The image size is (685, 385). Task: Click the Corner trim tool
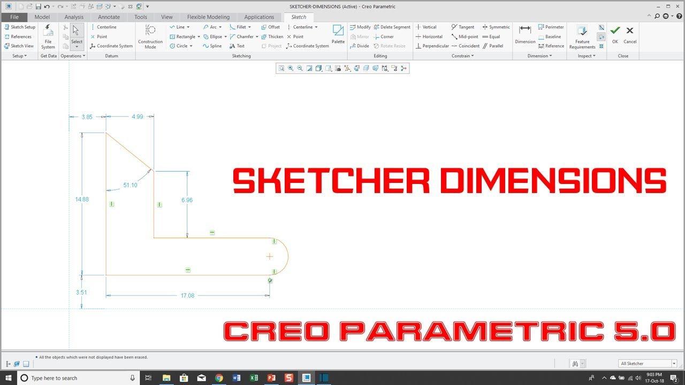[384, 36]
